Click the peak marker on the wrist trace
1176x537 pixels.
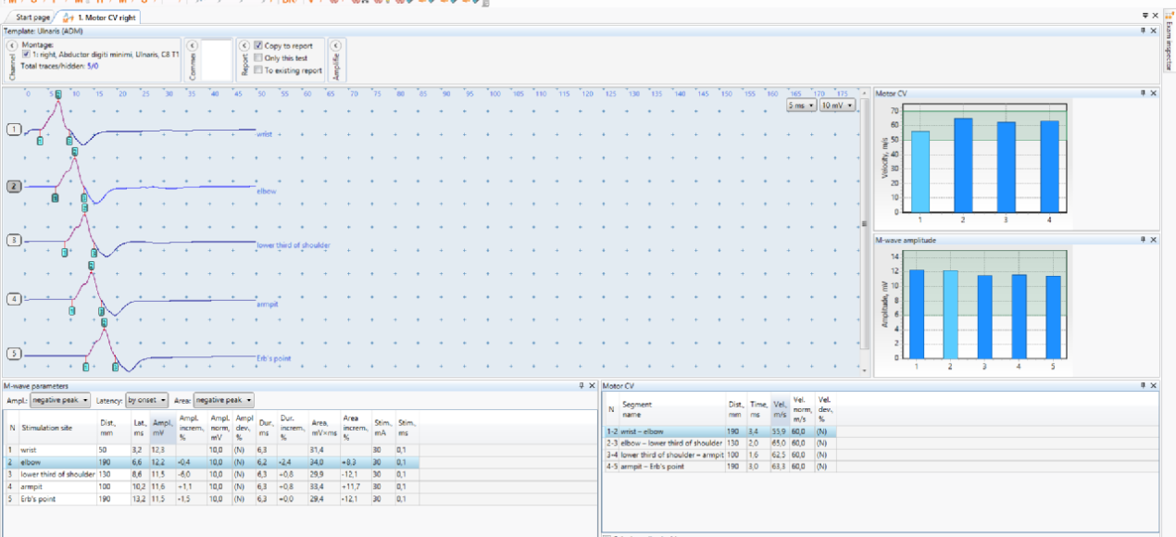pos(59,94)
